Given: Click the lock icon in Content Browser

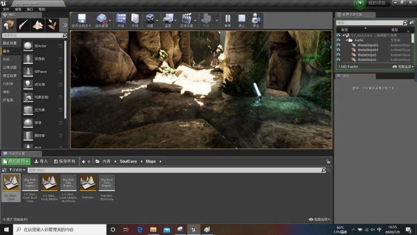Looking at the screenshot, I should pos(328,161).
